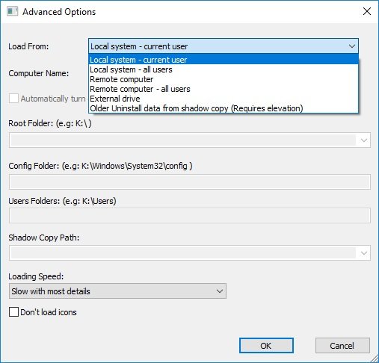Screen dimensions: 379x363
Task: Select 'Local system - current user' option
Action: click(x=224, y=60)
